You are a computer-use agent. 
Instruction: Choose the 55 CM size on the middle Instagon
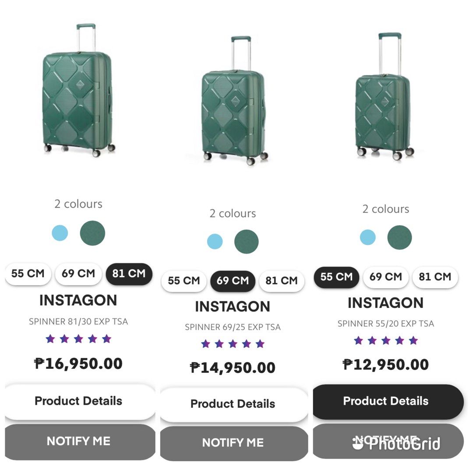[x=184, y=281]
